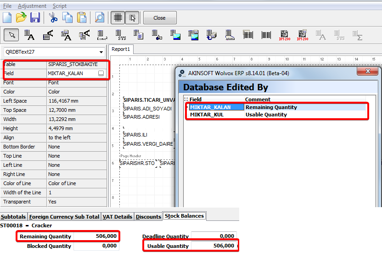Open the File menu

click(x=7, y=6)
